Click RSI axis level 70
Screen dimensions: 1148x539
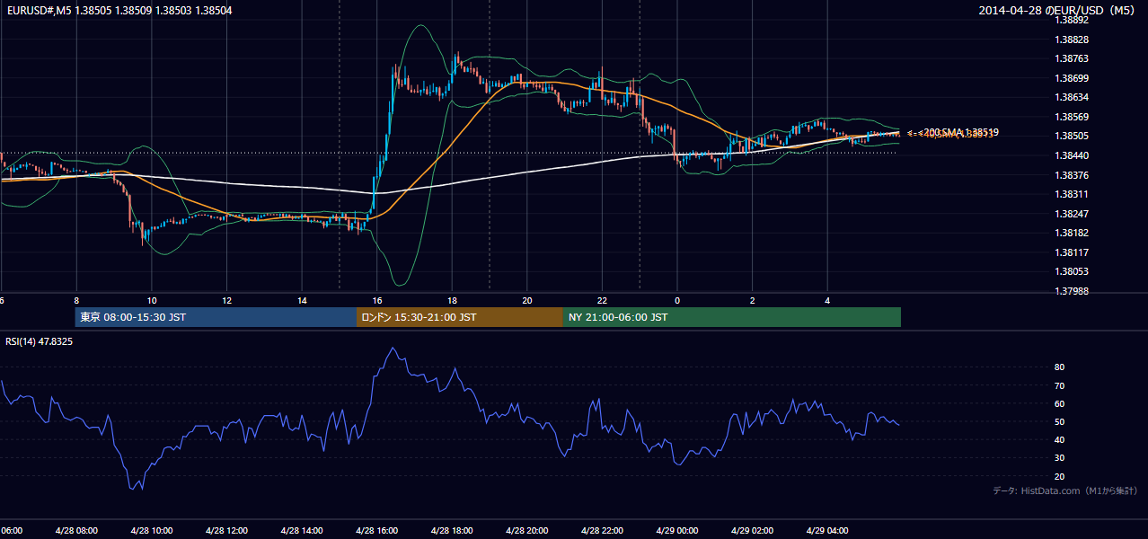pos(1060,385)
